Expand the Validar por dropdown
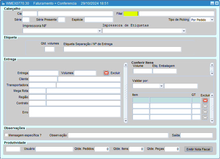The image size is (220, 159). pos(161,86)
